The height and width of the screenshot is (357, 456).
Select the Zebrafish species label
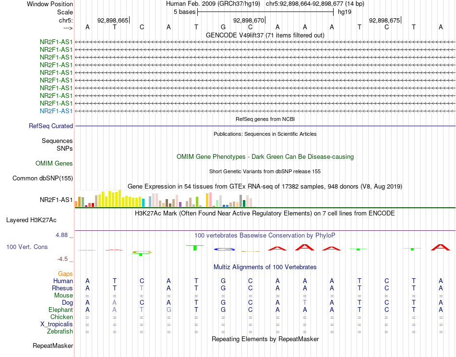pos(60,332)
